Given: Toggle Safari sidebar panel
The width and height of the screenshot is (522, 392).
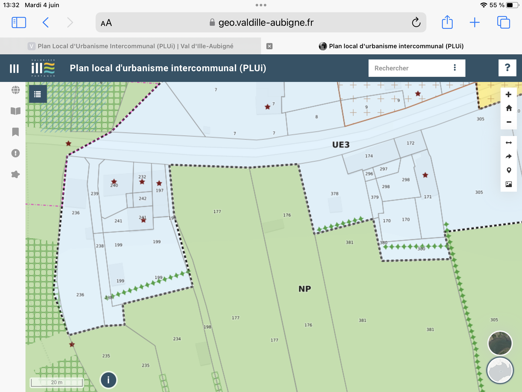Looking at the screenshot, I should click(19, 22).
